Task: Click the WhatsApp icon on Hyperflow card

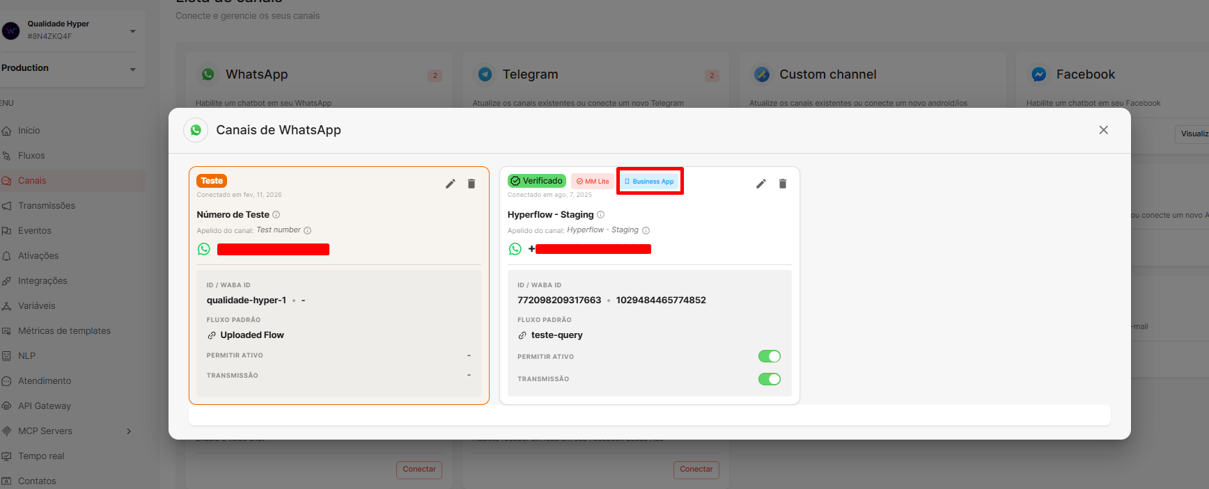Action: 515,249
